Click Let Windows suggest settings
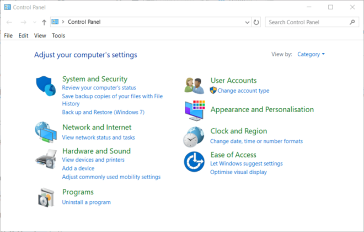This screenshot has width=364, height=232. point(247,164)
